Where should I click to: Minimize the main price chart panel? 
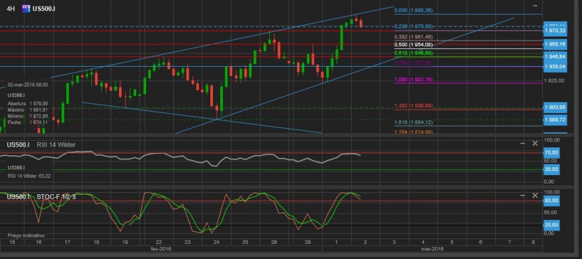click(x=535, y=6)
